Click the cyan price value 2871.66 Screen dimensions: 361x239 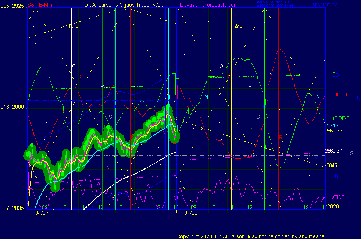333,125
